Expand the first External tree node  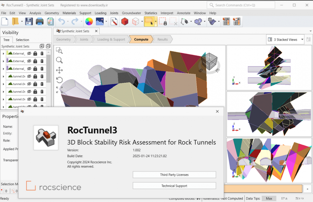(x=3, y=54)
